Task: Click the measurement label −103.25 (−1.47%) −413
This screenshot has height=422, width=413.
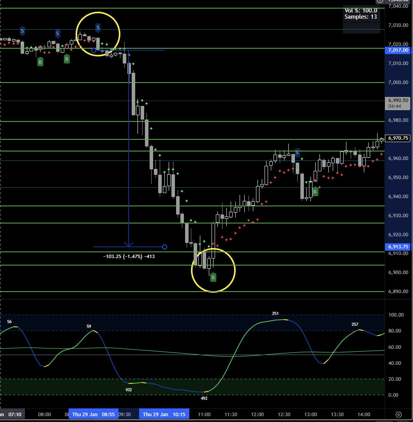Action: pyautogui.click(x=129, y=256)
